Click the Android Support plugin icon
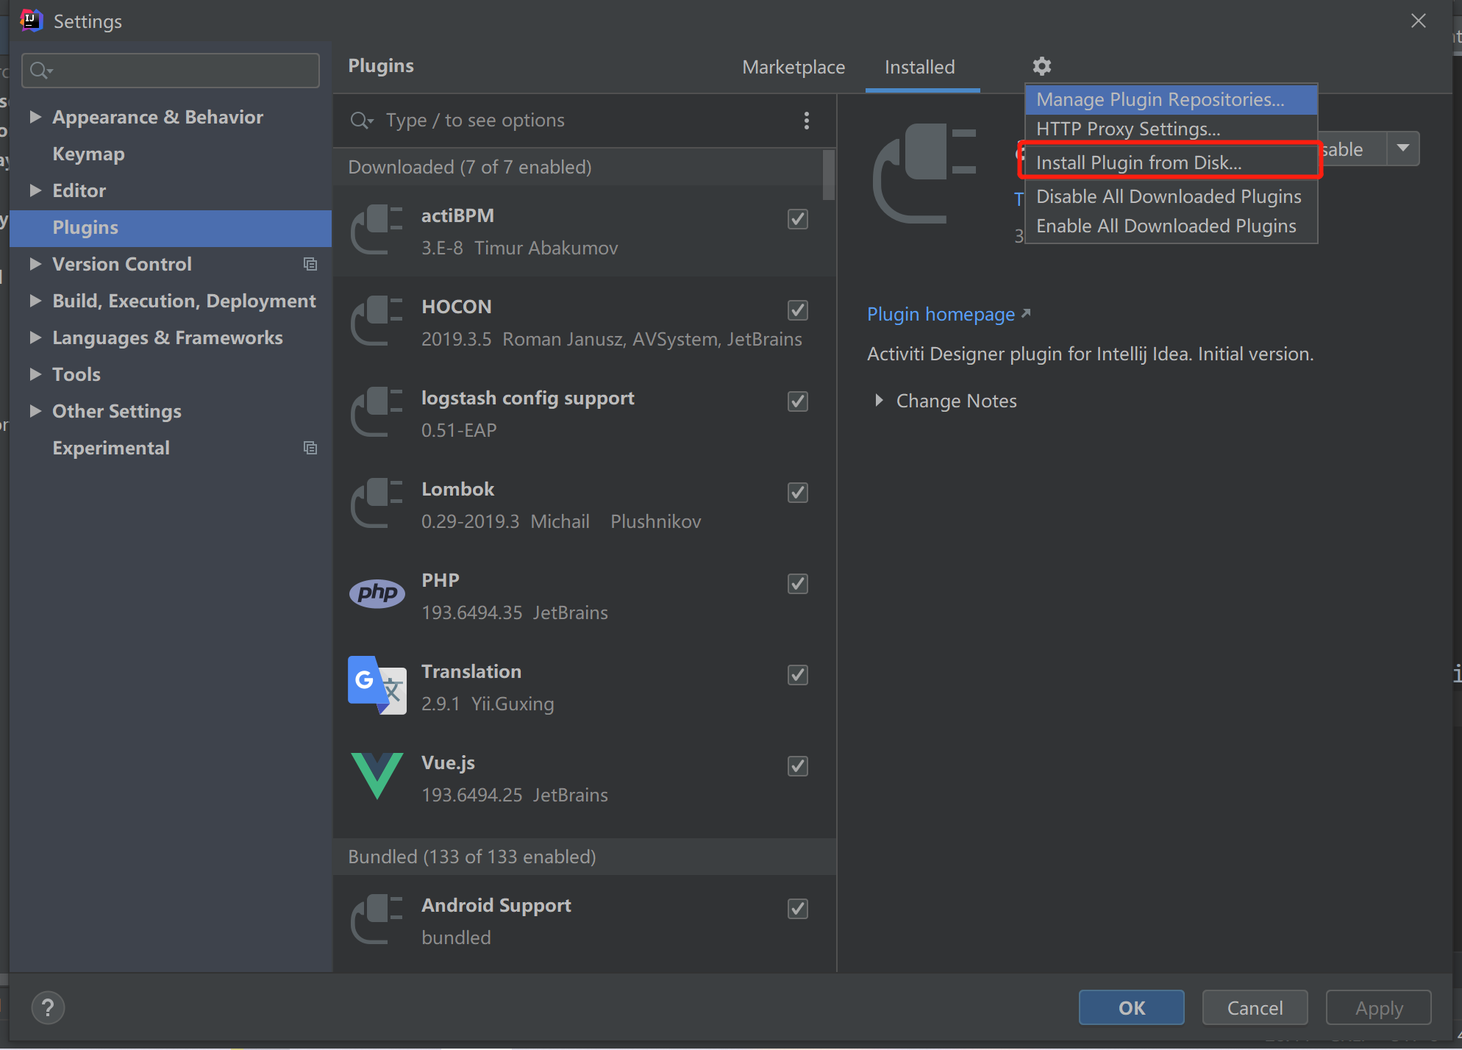 click(377, 920)
